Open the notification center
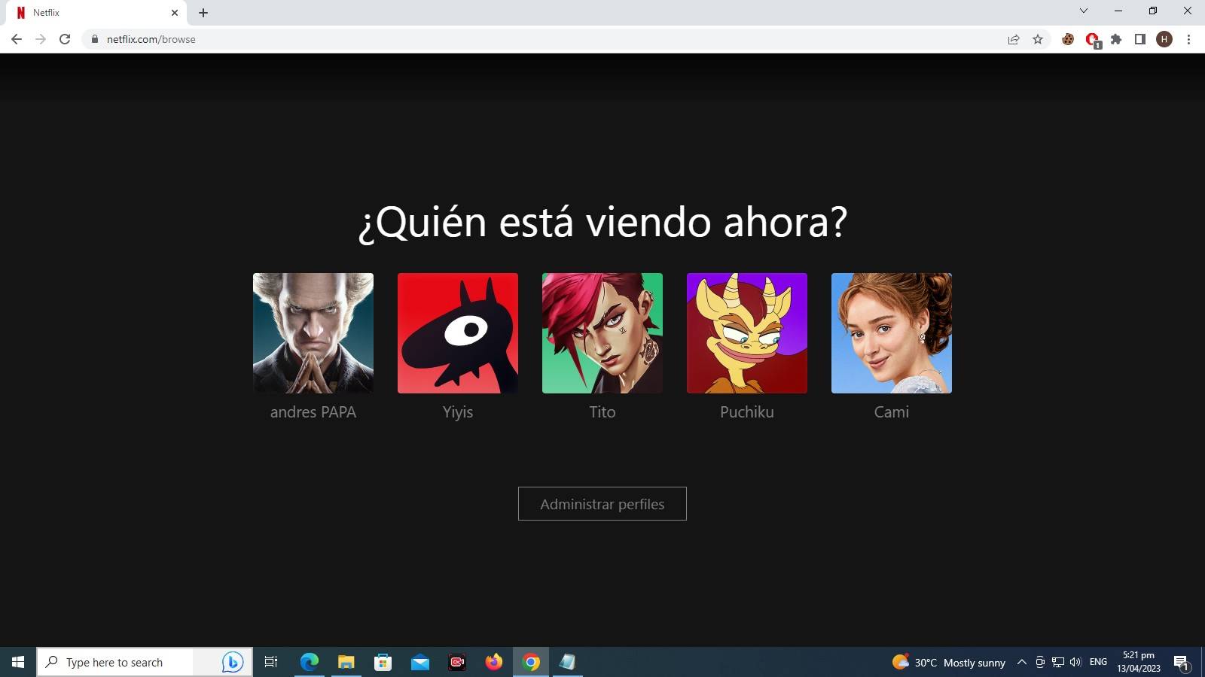Image resolution: width=1205 pixels, height=677 pixels. pos(1181,663)
